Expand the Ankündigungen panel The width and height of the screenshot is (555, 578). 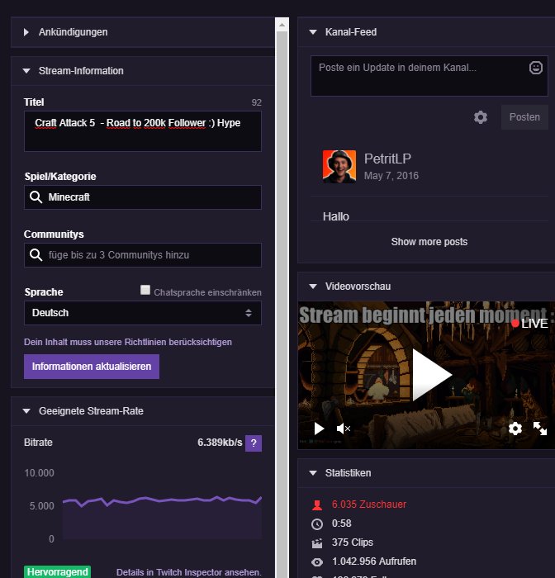(x=26, y=32)
